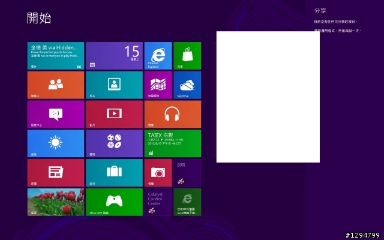Click the 分享 Share panel title
This screenshot has width=384, height=240.
point(320,11)
